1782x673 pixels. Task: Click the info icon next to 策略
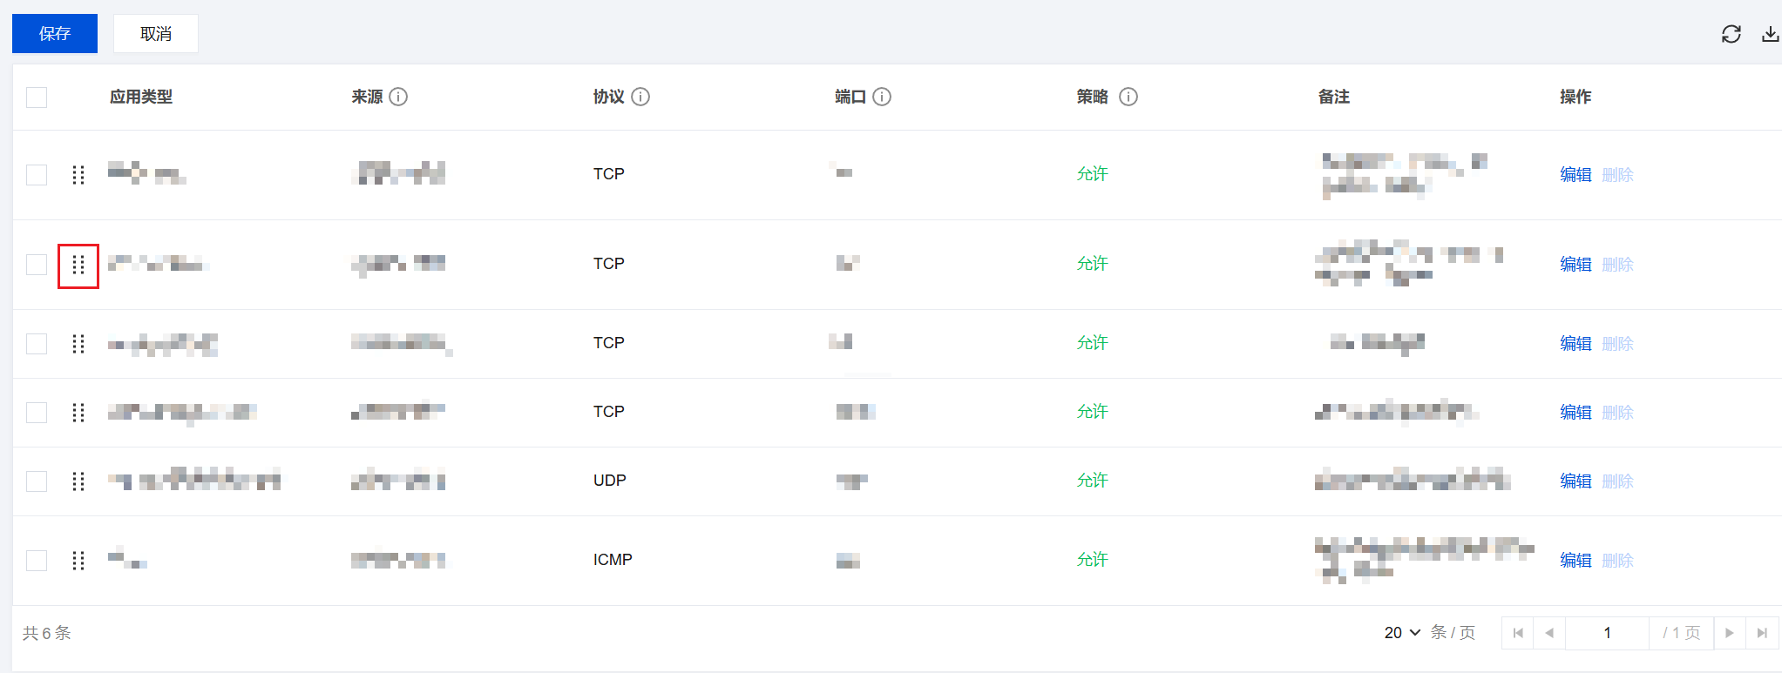1128,97
